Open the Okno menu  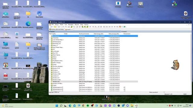82,25
